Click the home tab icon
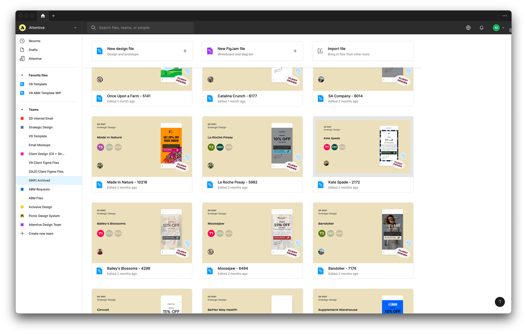 [43, 16]
